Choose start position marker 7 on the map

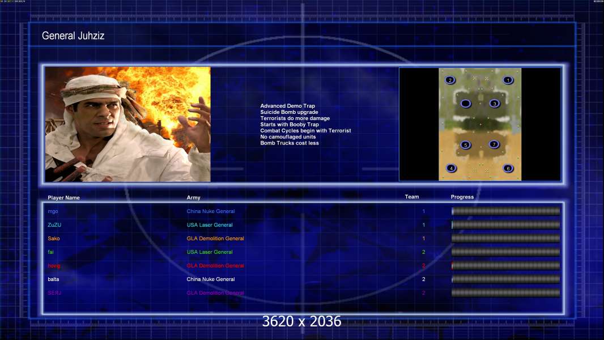(x=494, y=144)
